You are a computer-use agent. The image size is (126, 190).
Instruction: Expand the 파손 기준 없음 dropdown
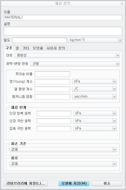63,150
